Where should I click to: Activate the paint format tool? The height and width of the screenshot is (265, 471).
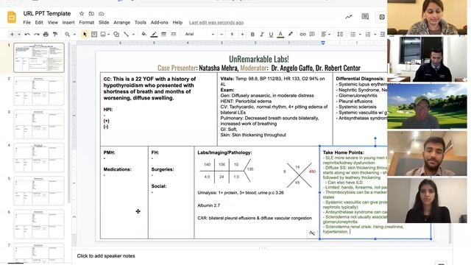tap(55, 35)
